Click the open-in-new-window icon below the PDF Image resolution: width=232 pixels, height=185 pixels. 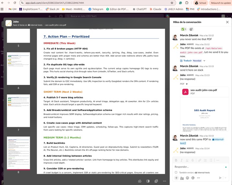[x=156, y=181]
